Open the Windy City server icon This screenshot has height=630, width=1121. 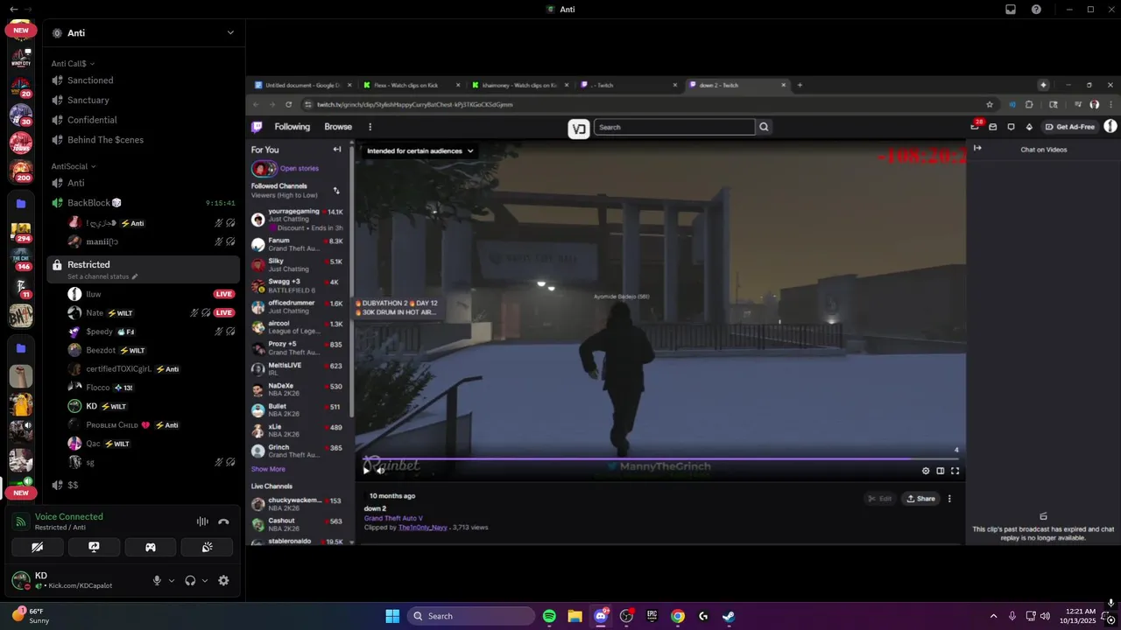(x=21, y=59)
